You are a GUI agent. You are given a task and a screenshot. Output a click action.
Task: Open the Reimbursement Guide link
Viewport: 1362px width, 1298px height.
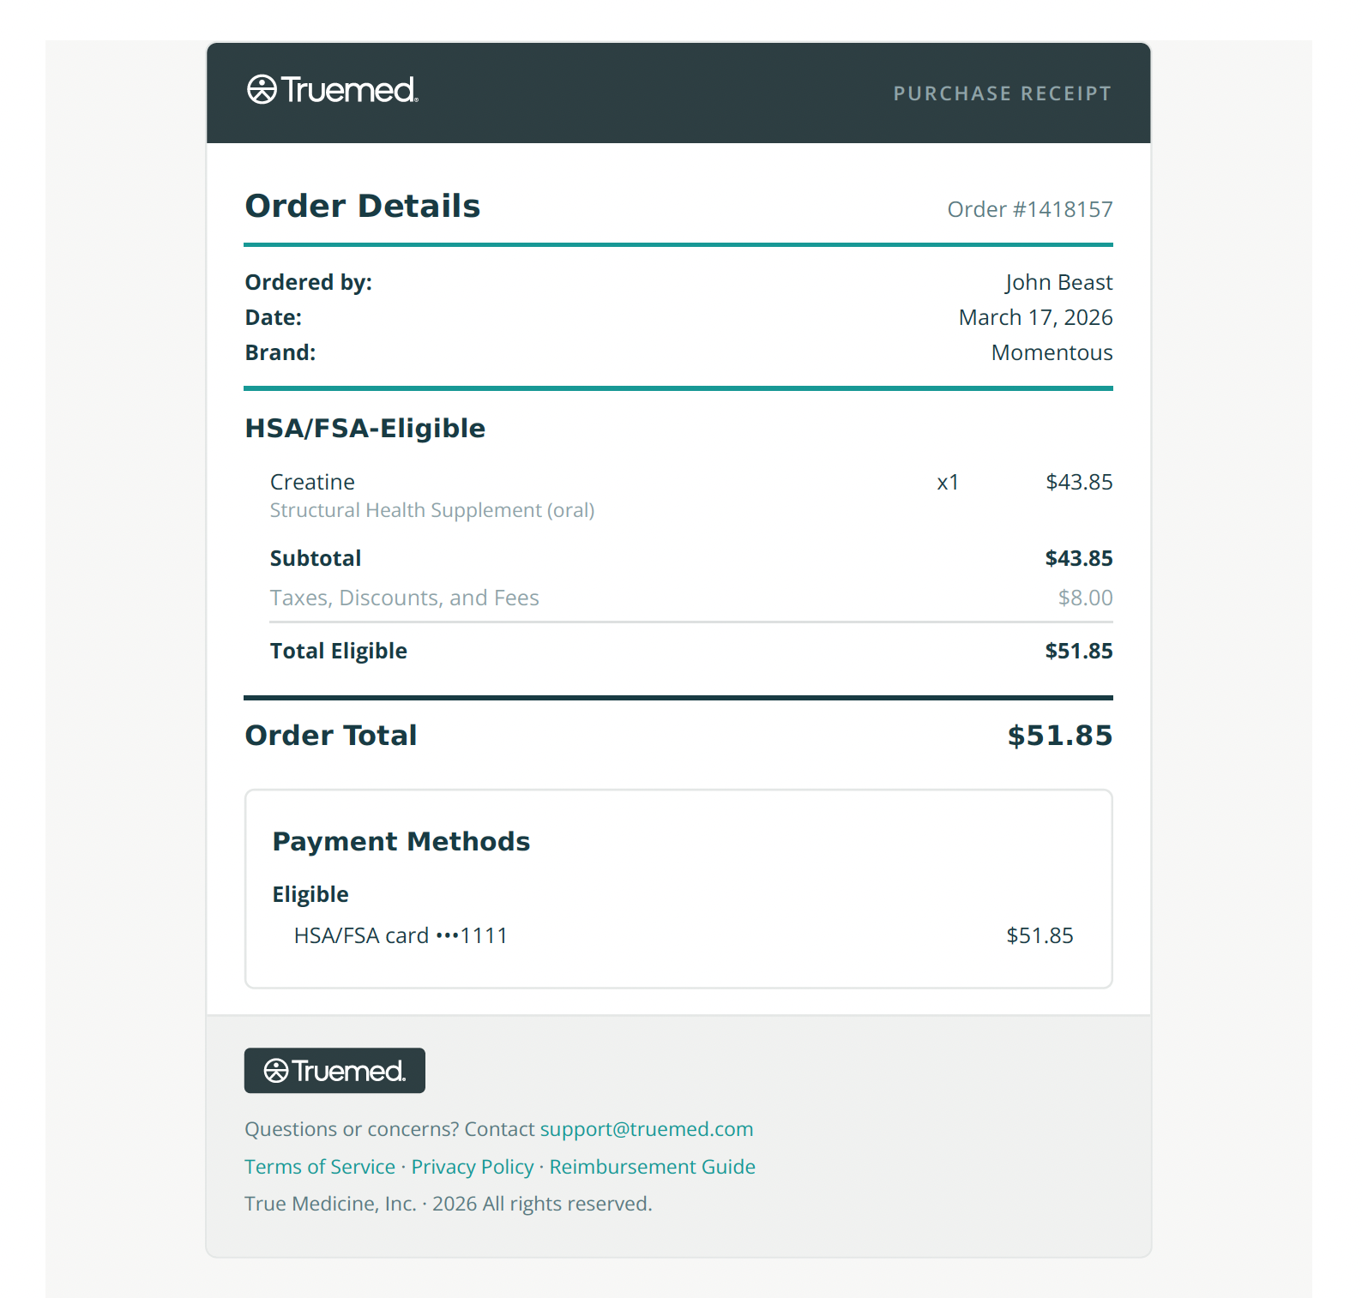[x=652, y=1167]
